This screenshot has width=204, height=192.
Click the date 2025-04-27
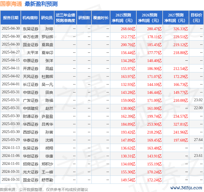[11, 52]
